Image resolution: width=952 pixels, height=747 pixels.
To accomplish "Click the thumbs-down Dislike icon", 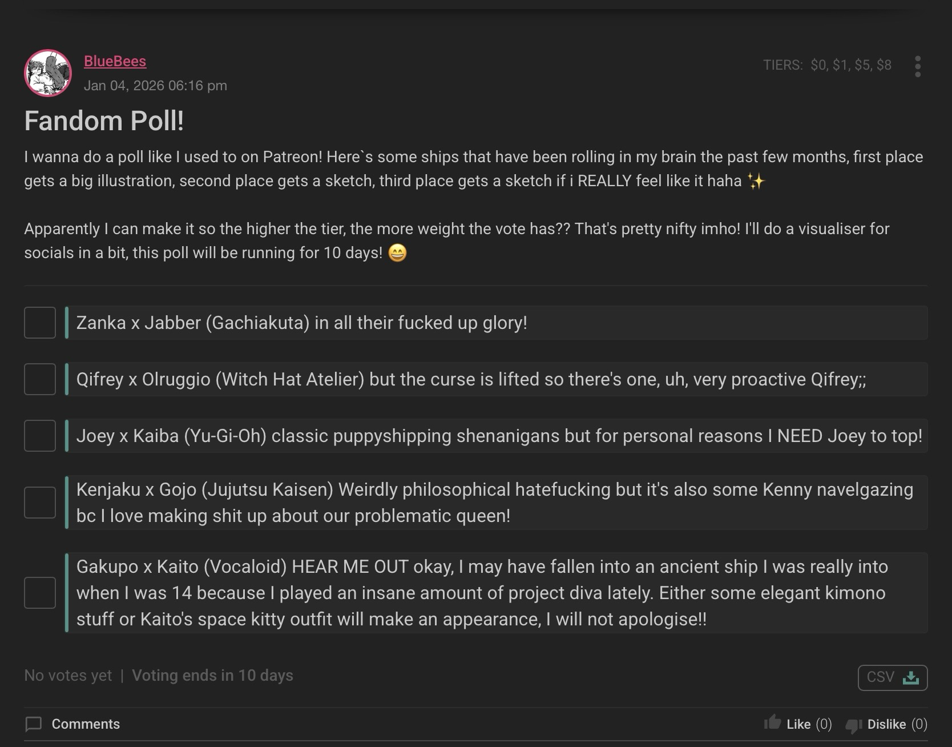I will pyautogui.click(x=854, y=725).
